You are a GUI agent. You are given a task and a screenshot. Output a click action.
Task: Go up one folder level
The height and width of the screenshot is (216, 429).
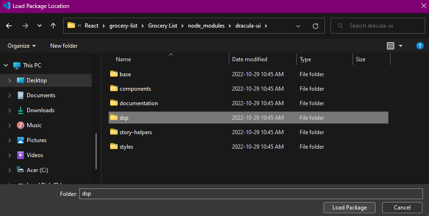[x=53, y=26]
